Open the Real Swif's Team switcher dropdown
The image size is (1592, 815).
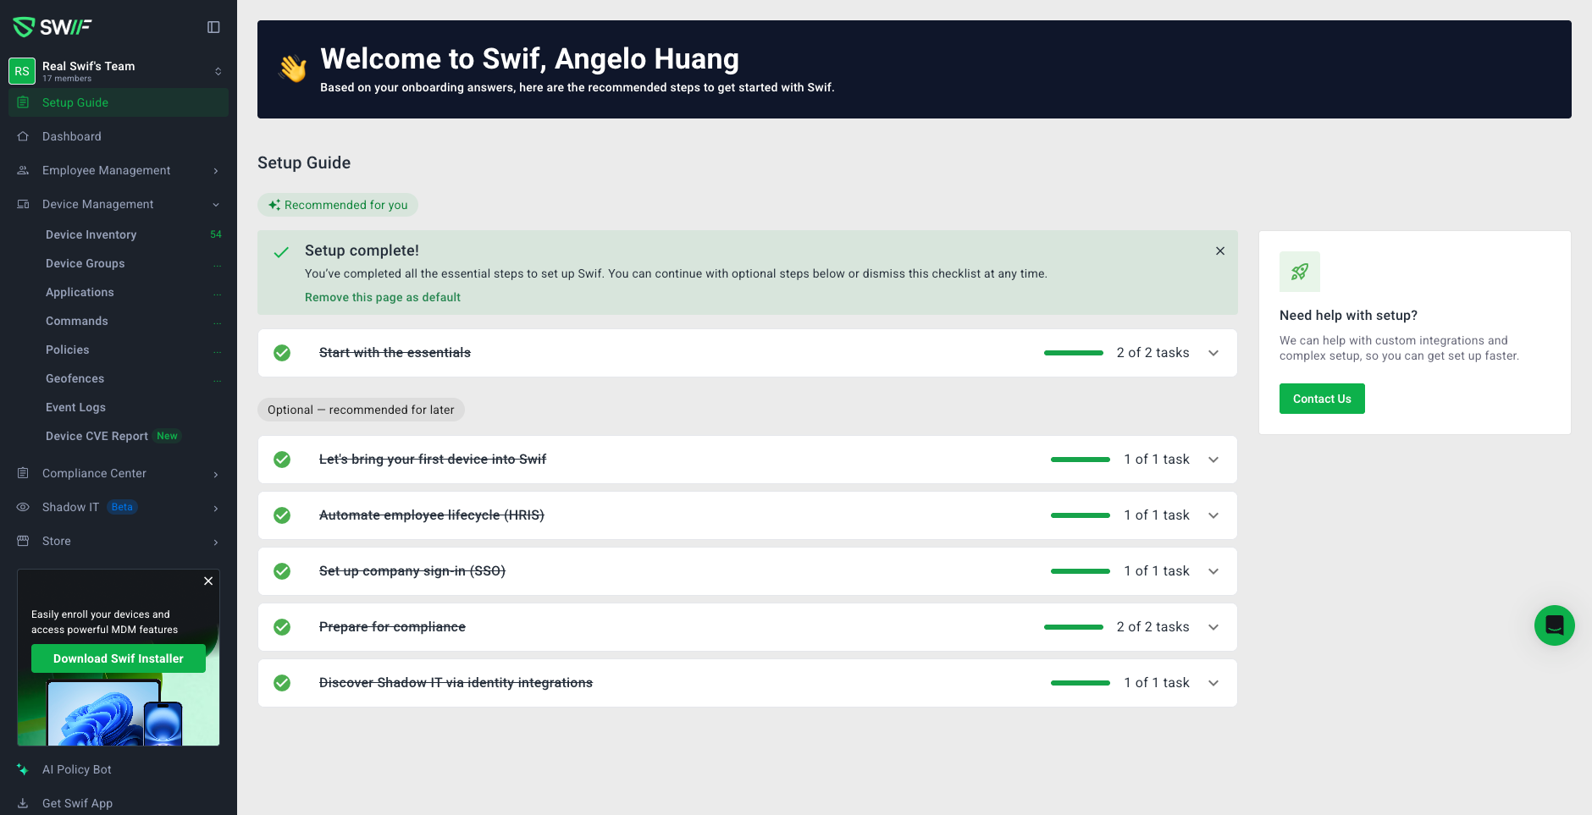(x=218, y=71)
